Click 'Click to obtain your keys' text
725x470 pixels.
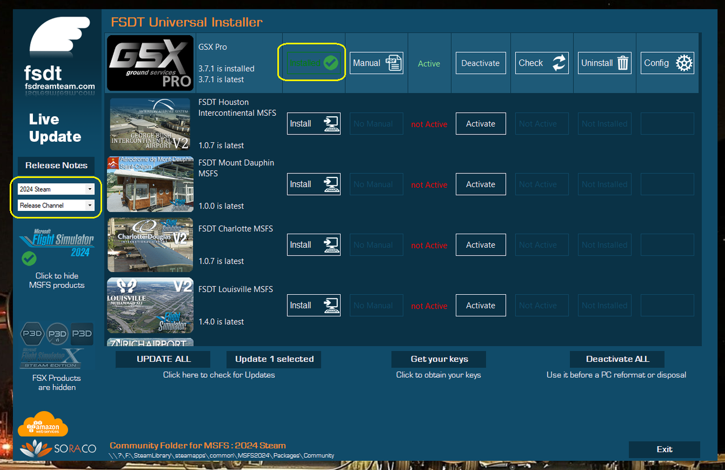[x=438, y=375]
